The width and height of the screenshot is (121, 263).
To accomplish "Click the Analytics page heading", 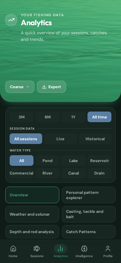I will pos(36,23).
